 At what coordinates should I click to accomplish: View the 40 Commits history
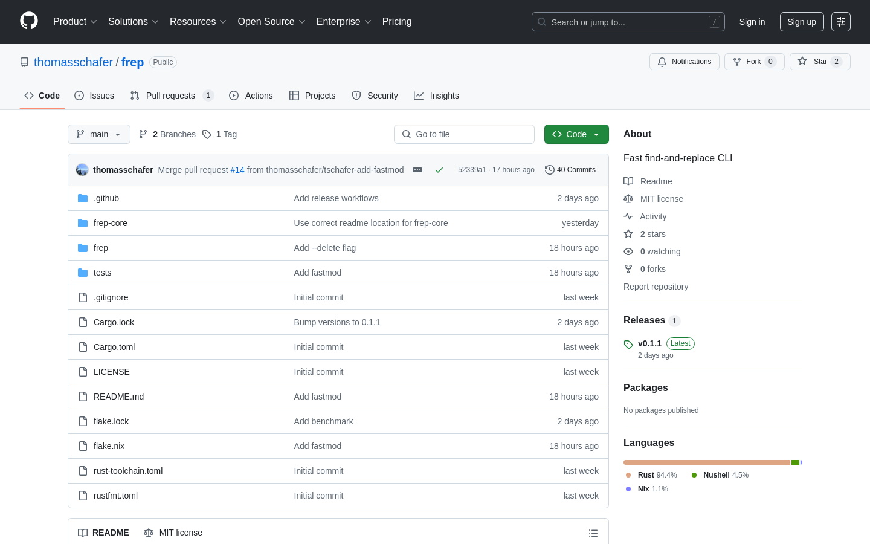pyautogui.click(x=570, y=170)
